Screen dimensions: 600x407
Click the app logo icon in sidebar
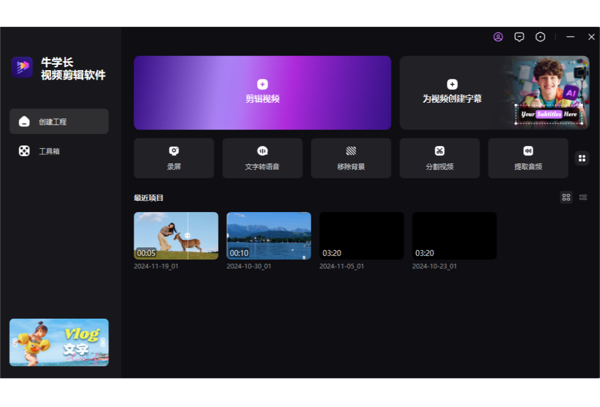click(x=22, y=67)
